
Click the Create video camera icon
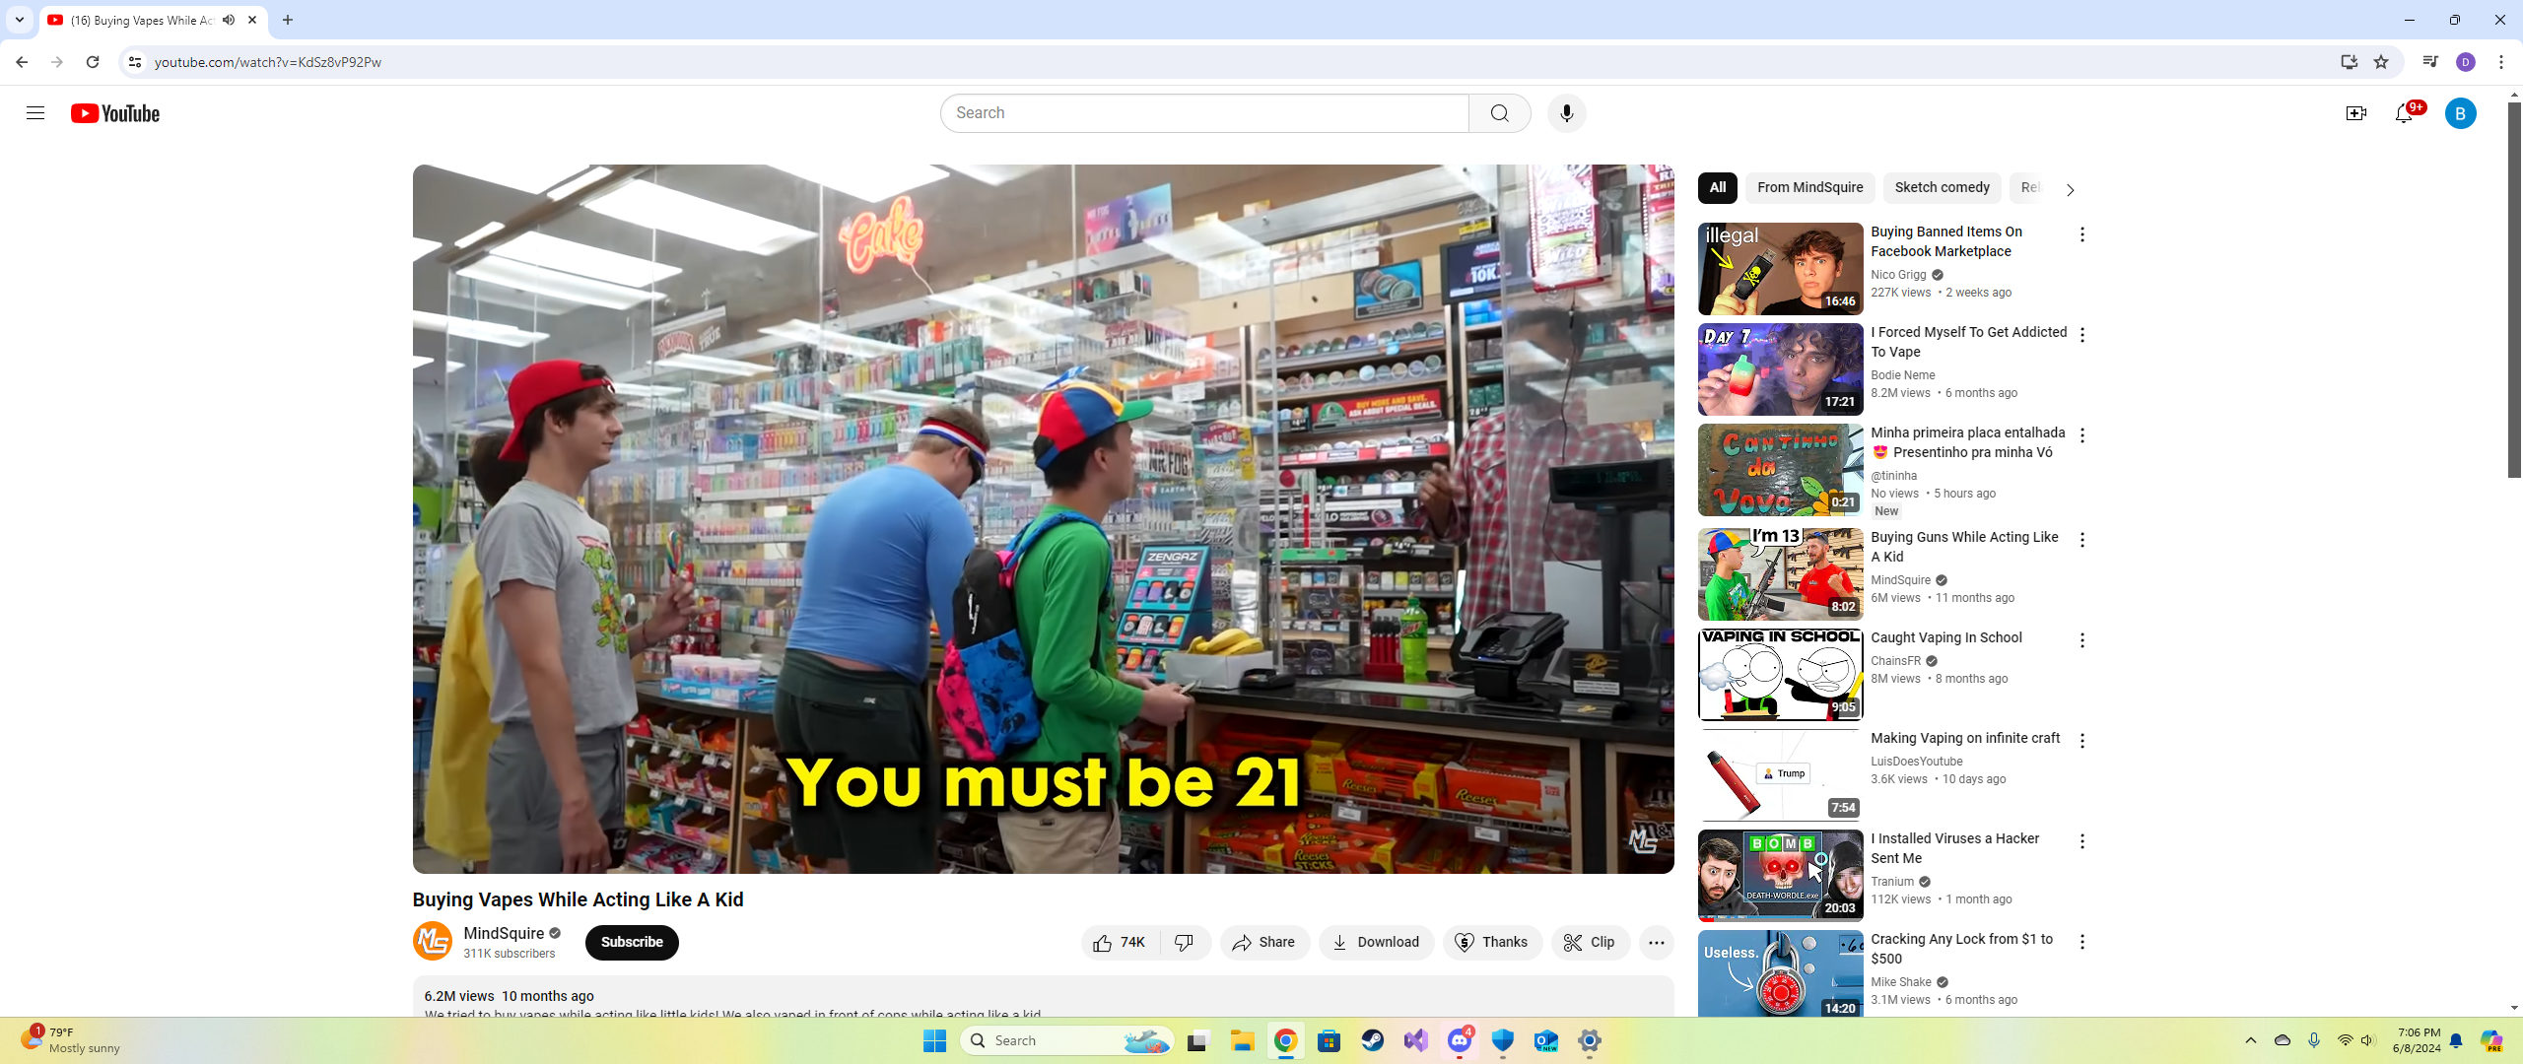(x=2355, y=113)
